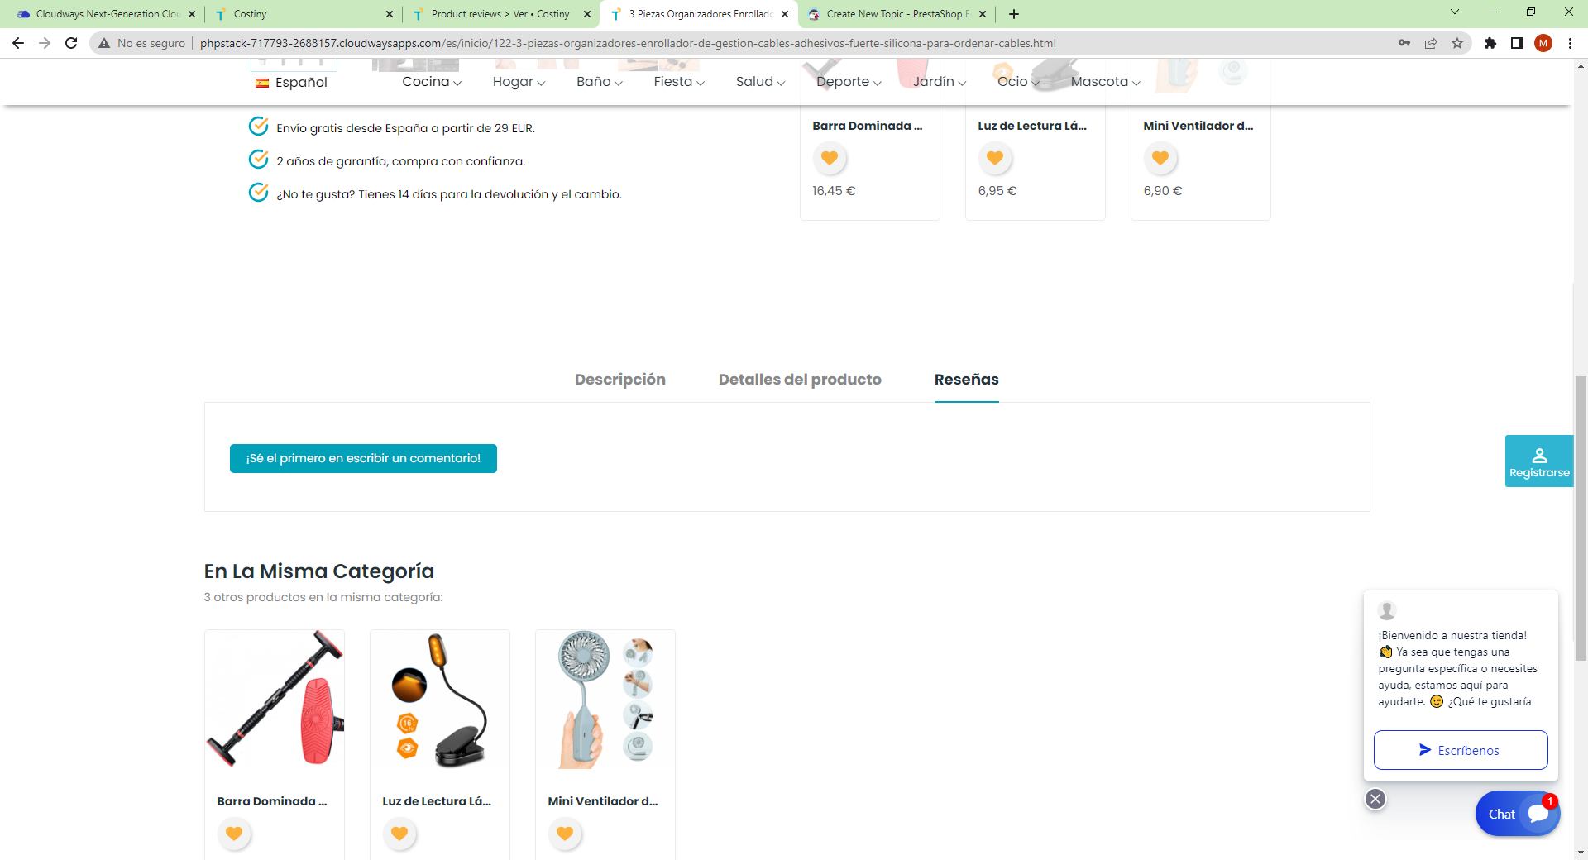Open Barra Dominada product thumbnail
Viewport: 1588px width, 860px height.
click(275, 700)
